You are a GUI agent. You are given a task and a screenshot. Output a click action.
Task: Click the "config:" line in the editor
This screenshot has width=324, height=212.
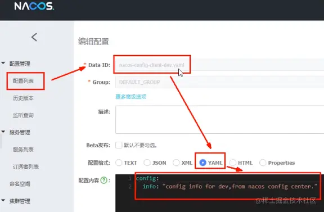[147, 178]
